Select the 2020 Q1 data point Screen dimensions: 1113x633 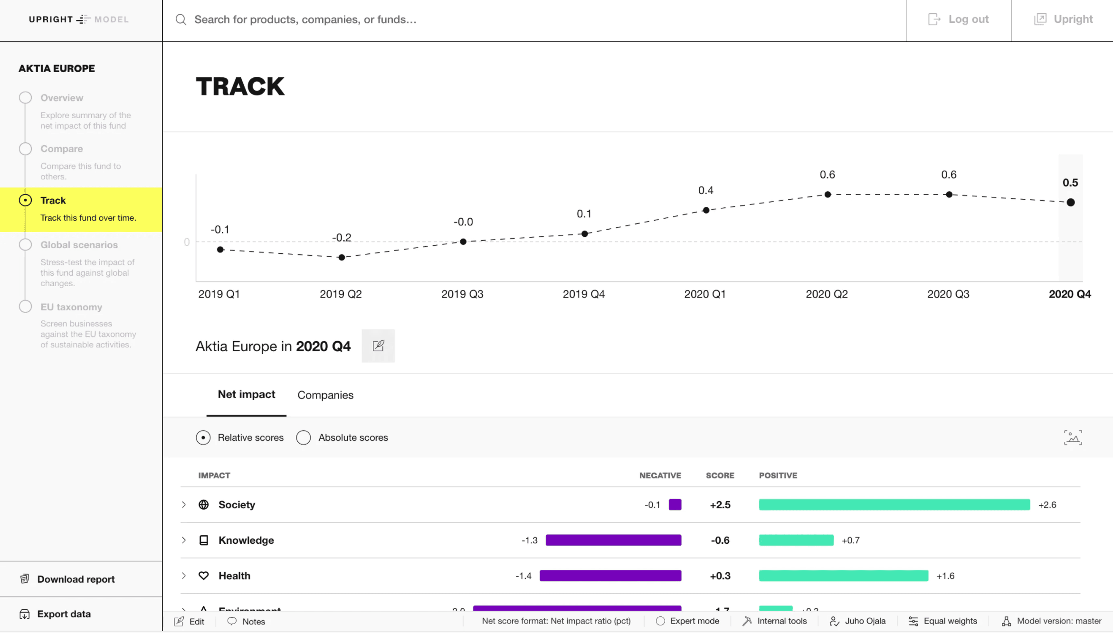[x=706, y=210]
